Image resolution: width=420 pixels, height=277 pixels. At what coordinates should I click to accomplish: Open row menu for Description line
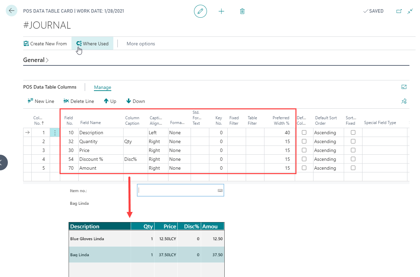pyautogui.click(x=55, y=133)
